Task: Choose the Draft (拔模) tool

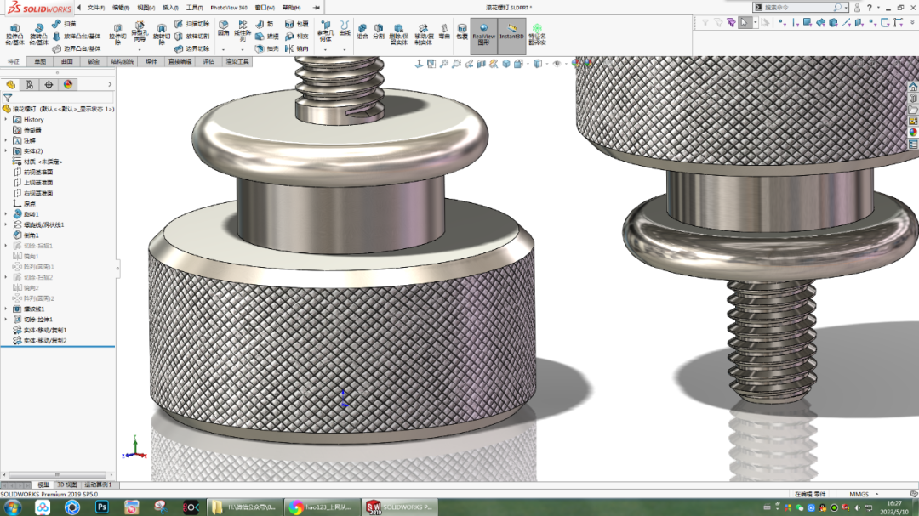Action: point(267,37)
